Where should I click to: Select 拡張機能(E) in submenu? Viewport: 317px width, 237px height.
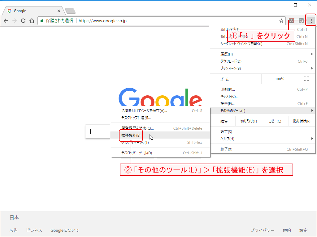click(x=160, y=135)
